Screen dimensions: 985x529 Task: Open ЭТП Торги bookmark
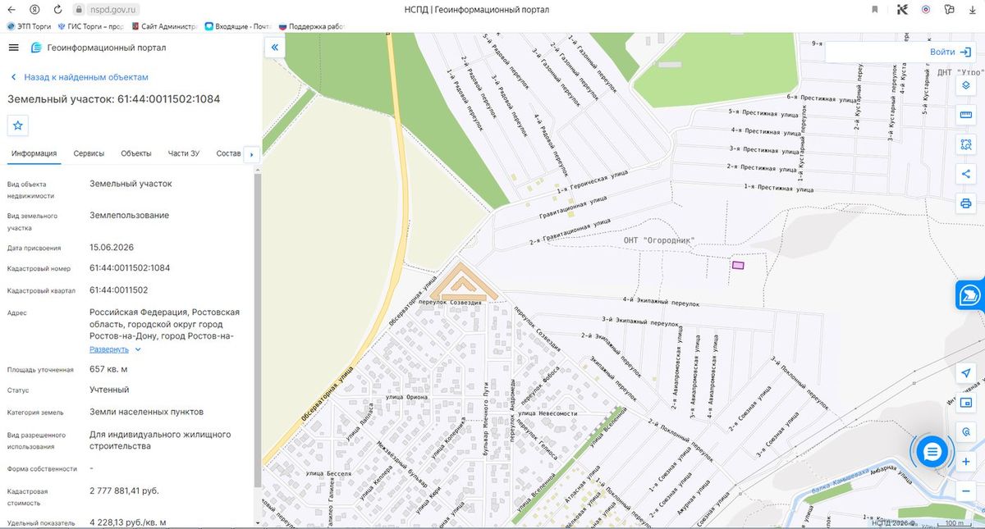click(x=30, y=26)
